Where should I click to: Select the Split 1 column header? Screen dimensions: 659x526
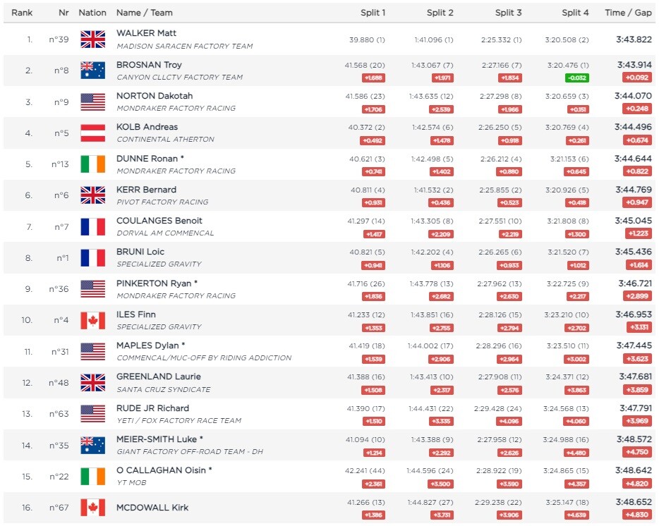coord(373,13)
